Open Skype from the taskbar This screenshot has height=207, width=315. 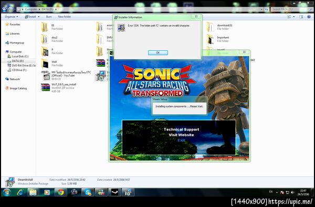coord(88,192)
